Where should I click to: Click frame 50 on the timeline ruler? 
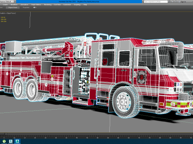[x=97, y=138]
